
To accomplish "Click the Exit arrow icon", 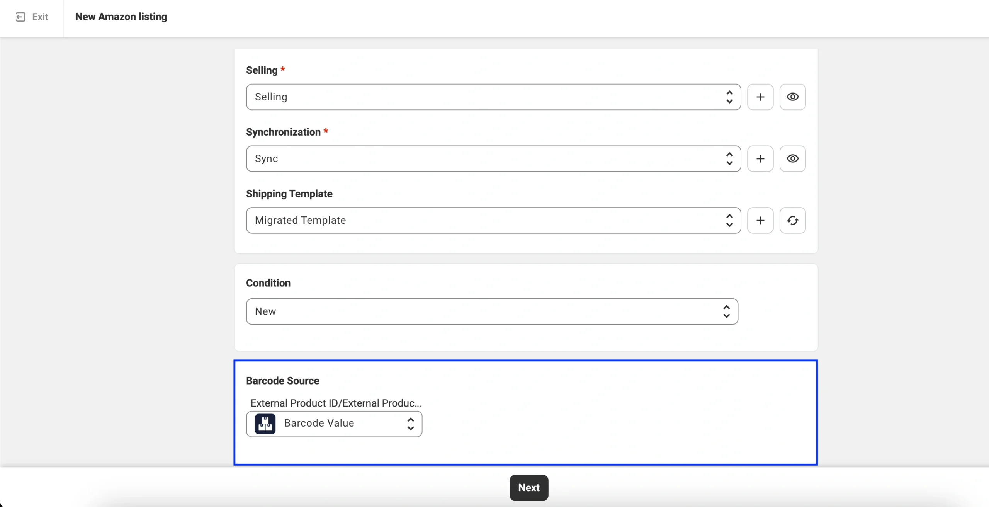I will pos(20,17).
